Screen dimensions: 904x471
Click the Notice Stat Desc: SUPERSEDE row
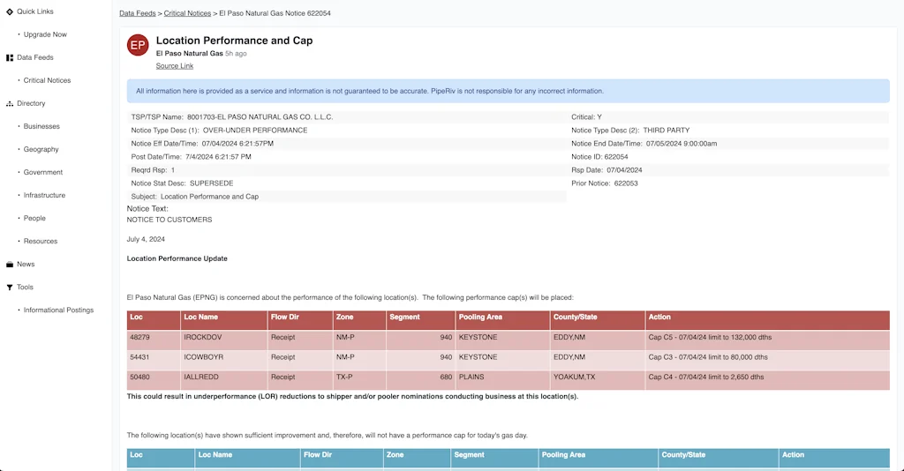(x=347, y=183)
